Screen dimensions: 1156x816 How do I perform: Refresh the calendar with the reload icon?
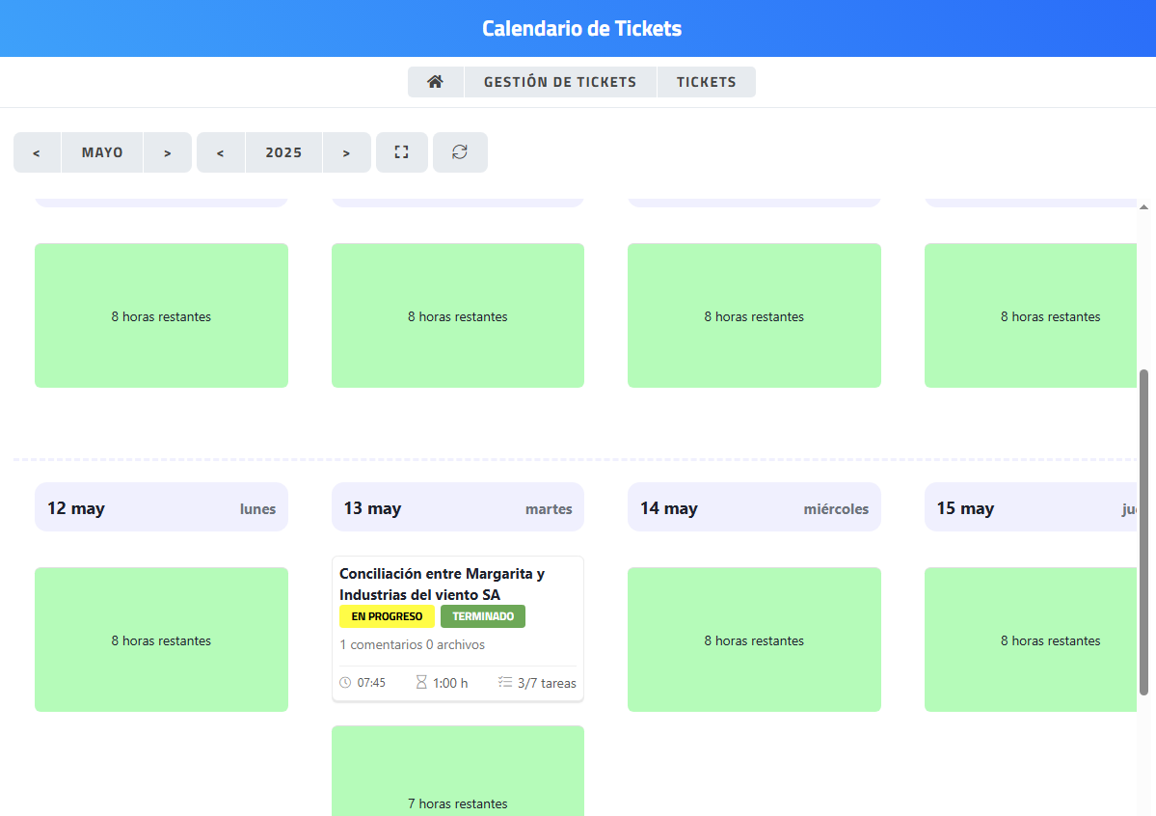pos(460,152)
